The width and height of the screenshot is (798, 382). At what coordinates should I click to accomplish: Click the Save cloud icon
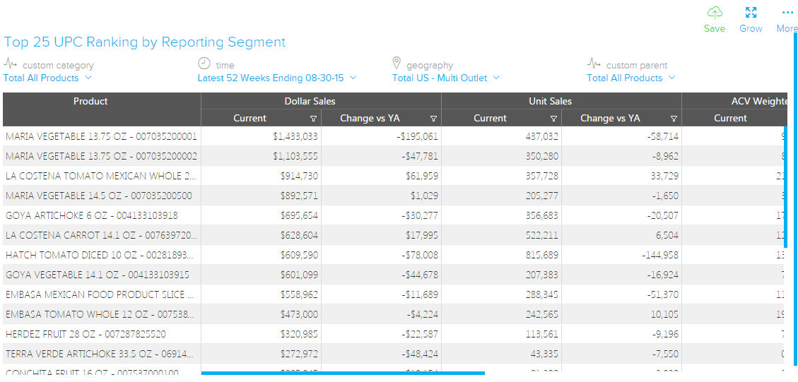click(715, 13)
